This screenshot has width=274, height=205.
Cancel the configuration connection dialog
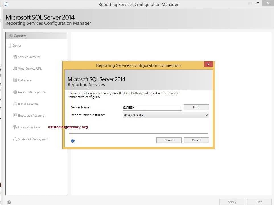point(196,140)
